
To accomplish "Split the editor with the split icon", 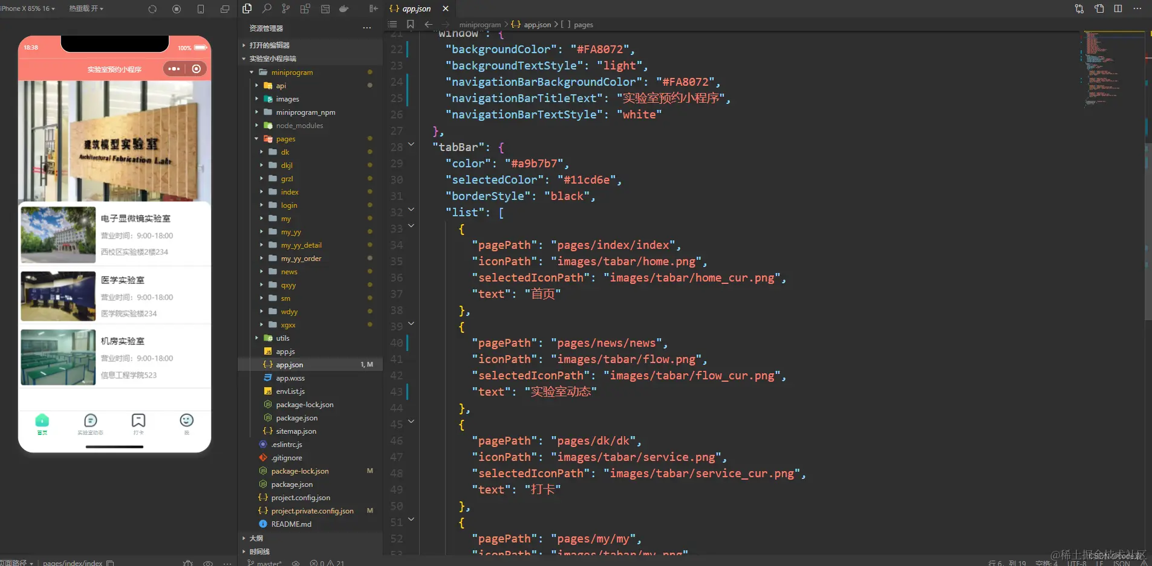I will 1118,8.
